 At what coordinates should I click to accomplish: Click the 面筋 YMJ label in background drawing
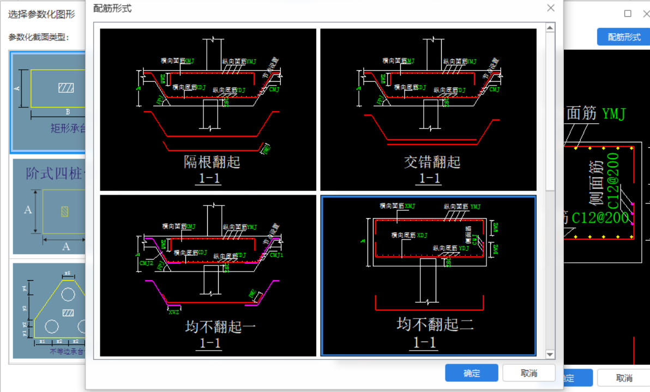click(596, 113)
